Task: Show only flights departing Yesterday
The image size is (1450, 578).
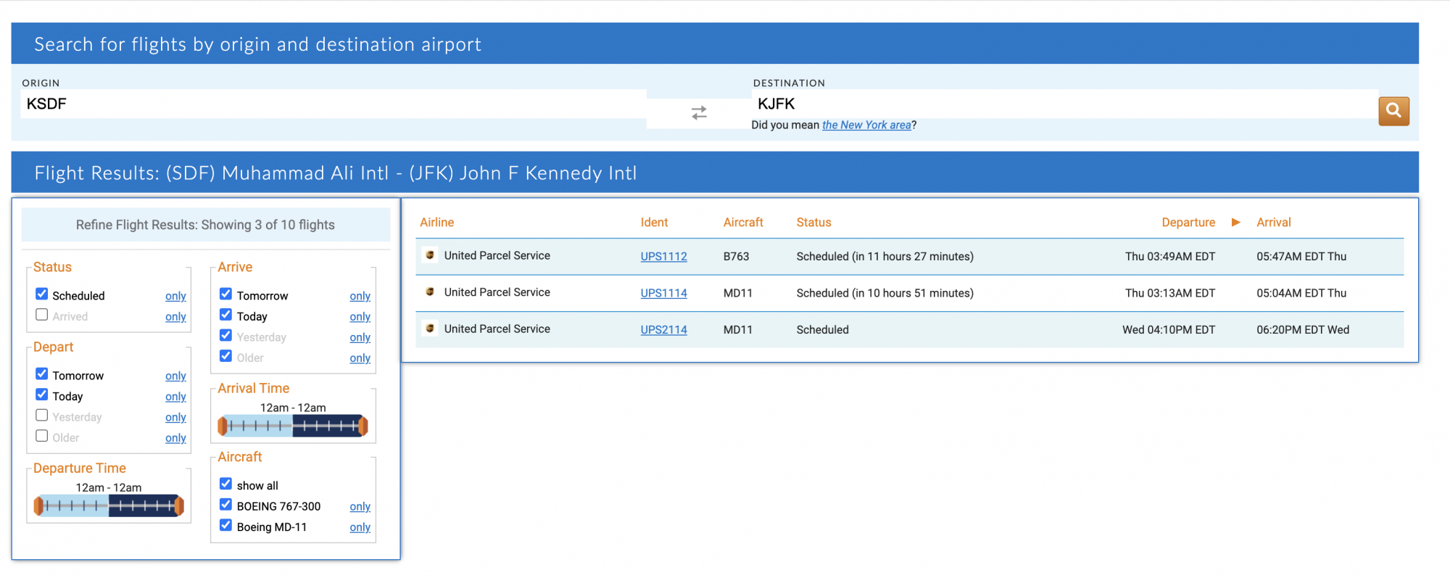Action: pyautogui.click(x=175, y=418)
